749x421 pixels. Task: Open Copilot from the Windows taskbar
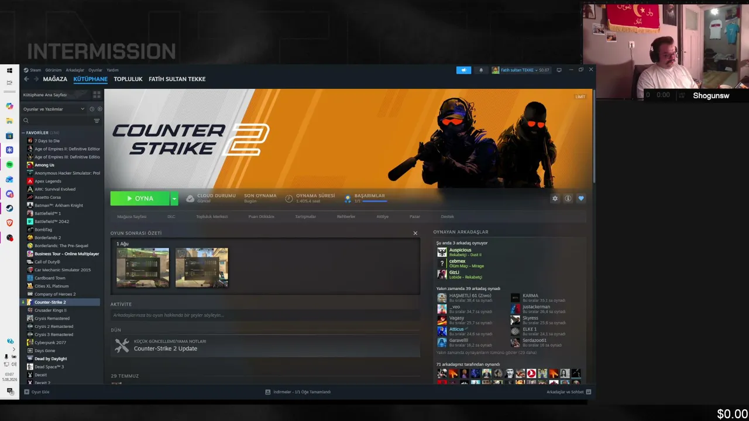[x=9, y=106]
